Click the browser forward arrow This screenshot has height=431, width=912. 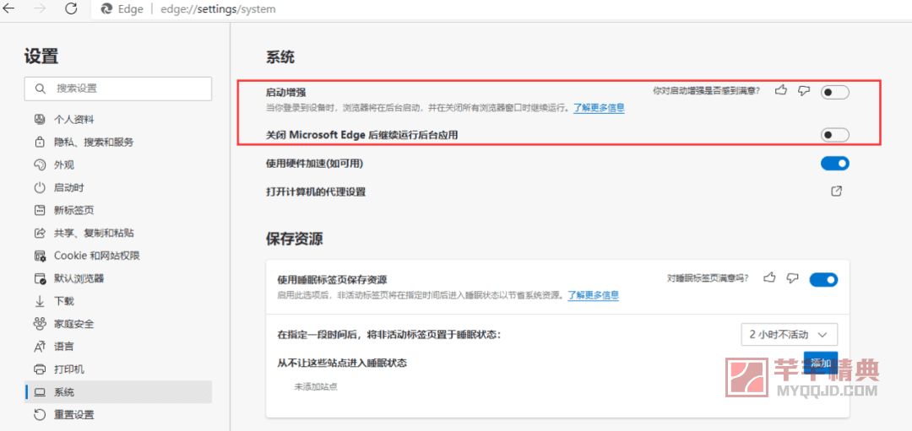click(41, 8)
